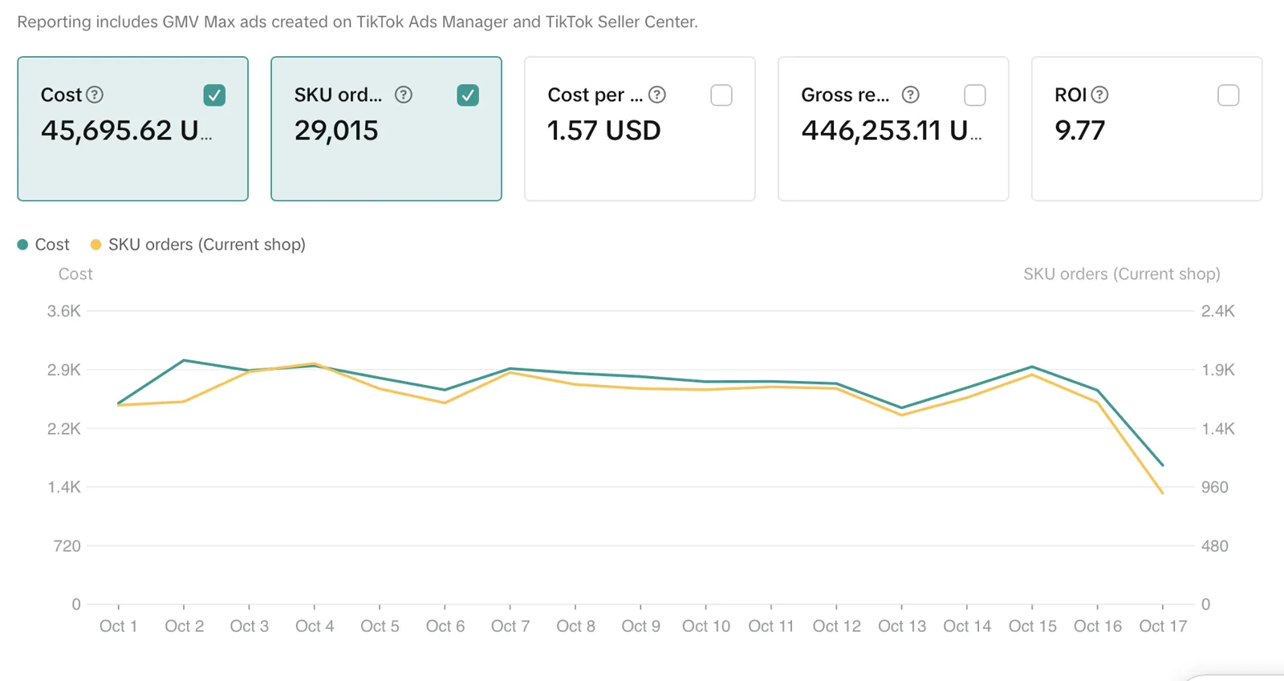Click the 960 right axis label
The width and height of the screenshot is (1284, 681).
(x=1215, y=487)
